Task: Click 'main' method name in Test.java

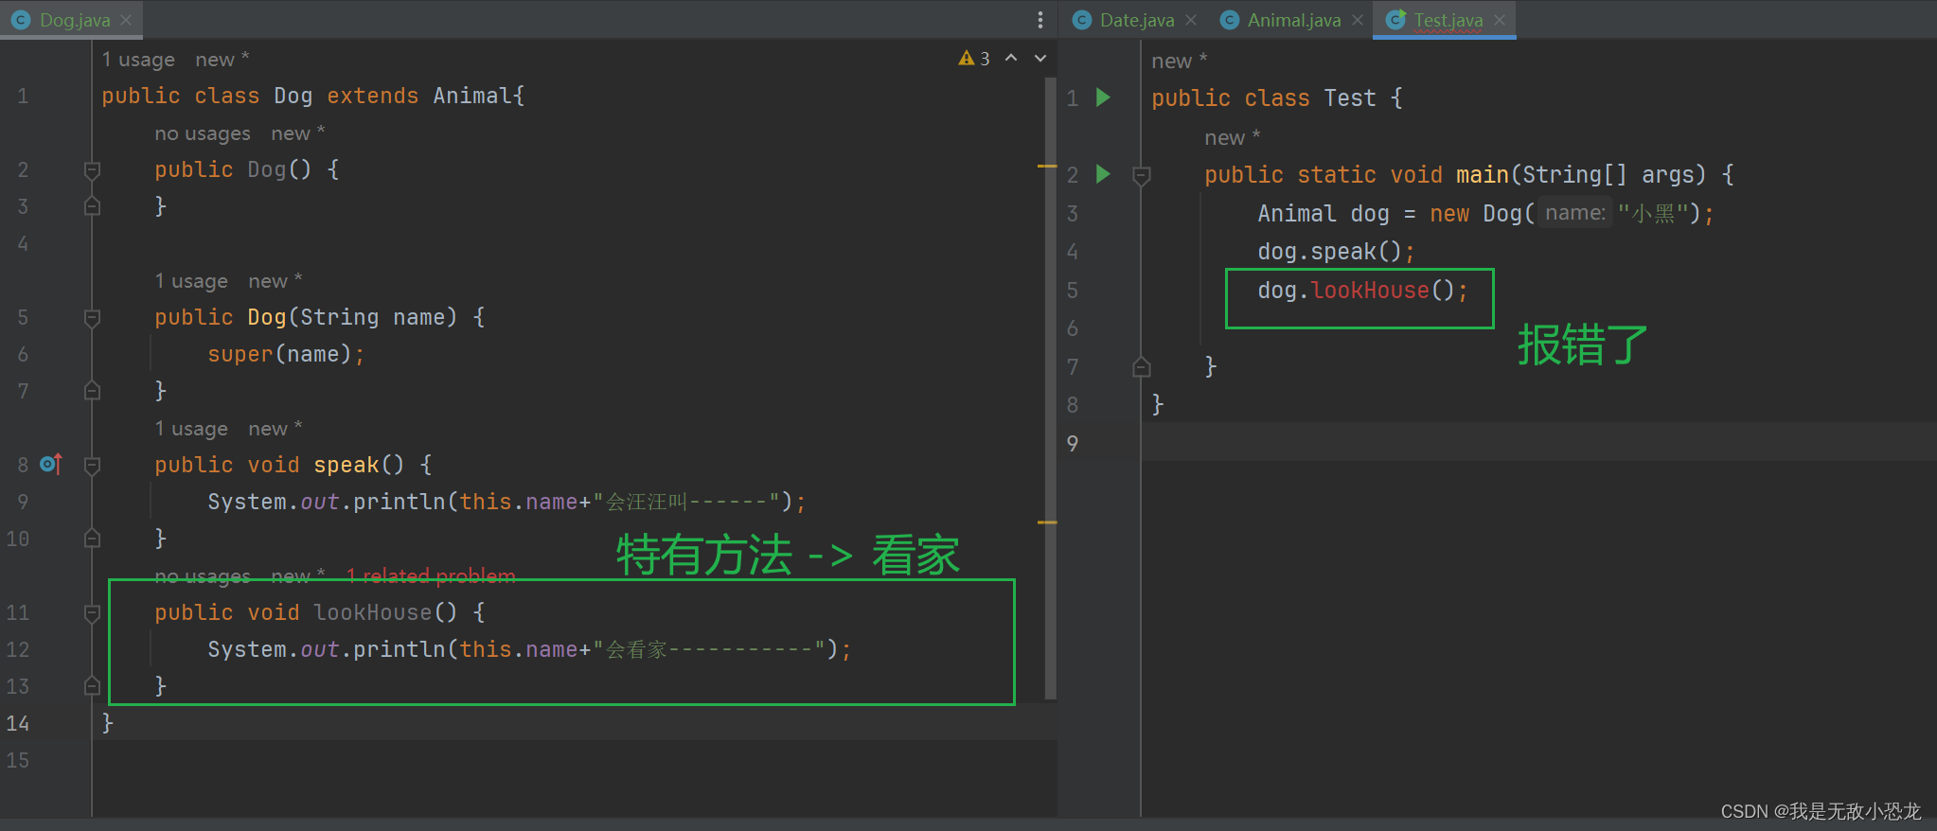Action: click(1483, 175)
